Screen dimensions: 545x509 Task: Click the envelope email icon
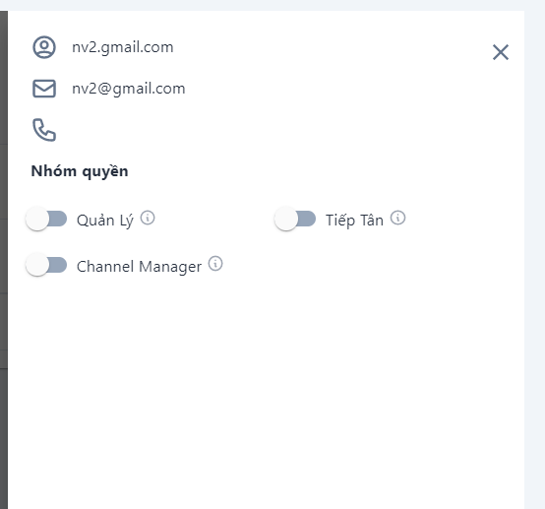(x=44, y=89)
